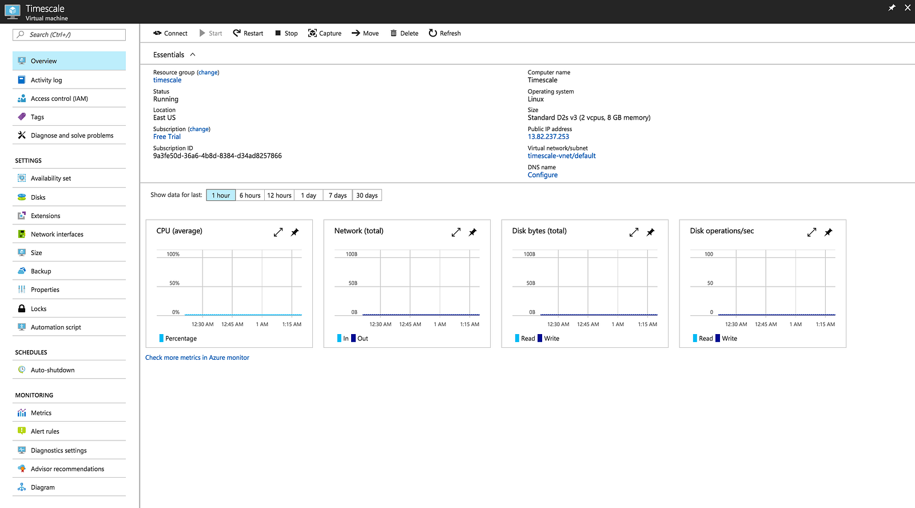
Task: Pin the Timescale blade to dashboard
Action: coord(892,7)
